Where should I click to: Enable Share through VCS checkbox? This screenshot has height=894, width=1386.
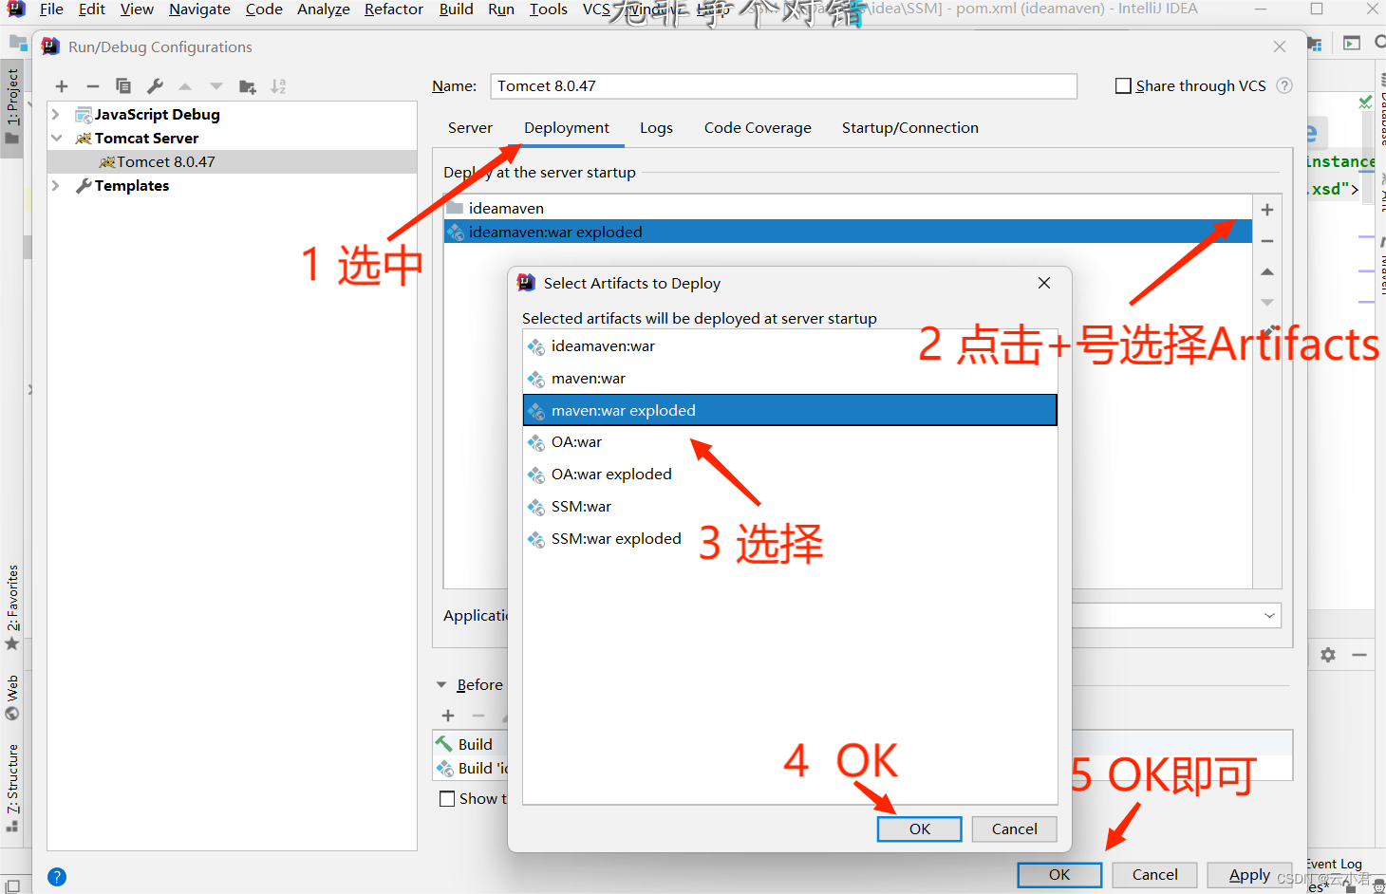(x=1123, y=85)
